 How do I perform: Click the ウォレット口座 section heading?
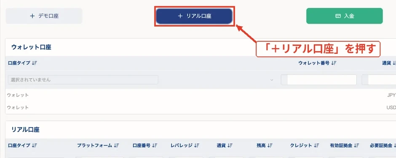(x=31, y=47)
